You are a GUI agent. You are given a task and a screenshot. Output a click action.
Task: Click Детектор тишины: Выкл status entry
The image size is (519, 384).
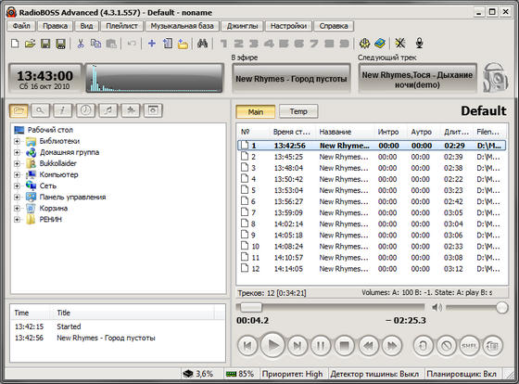[x=374, y=374]
